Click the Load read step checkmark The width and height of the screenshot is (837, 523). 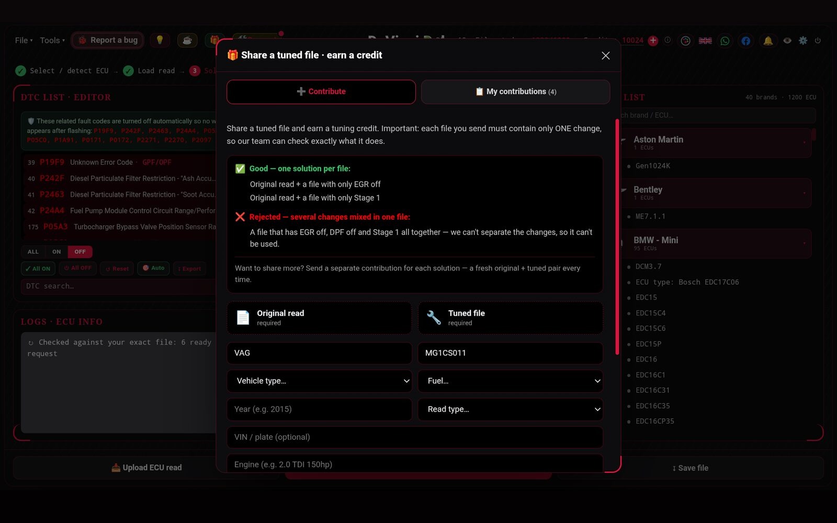[x=128, y=71]
